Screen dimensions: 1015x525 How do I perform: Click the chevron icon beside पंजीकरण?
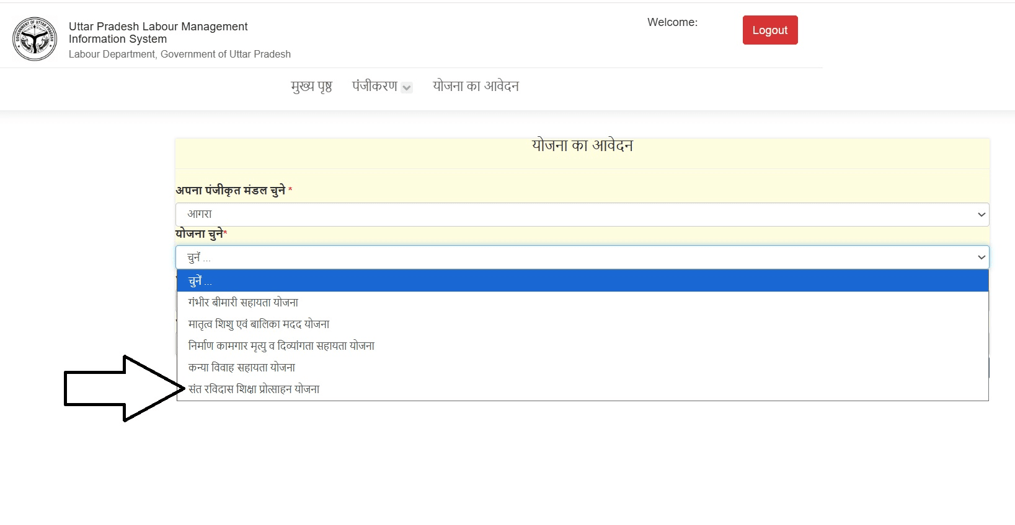click(x=407, y=88)
